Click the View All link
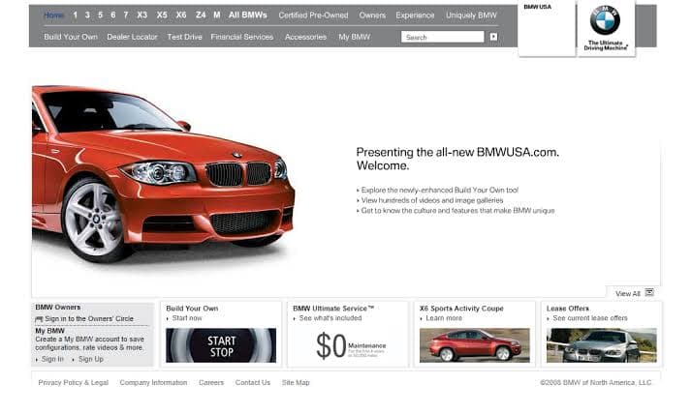Image resolution: width=692 pixels, height=415 pixels. click(x=628, y=294)
